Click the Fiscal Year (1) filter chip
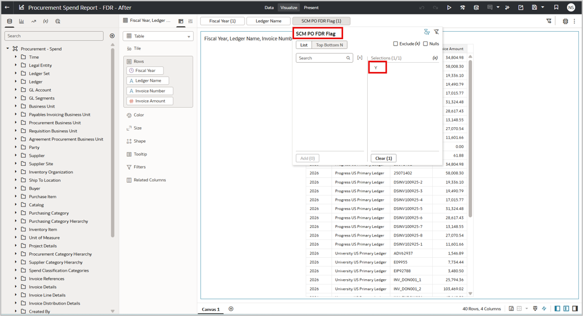 (x=222, y=21)
